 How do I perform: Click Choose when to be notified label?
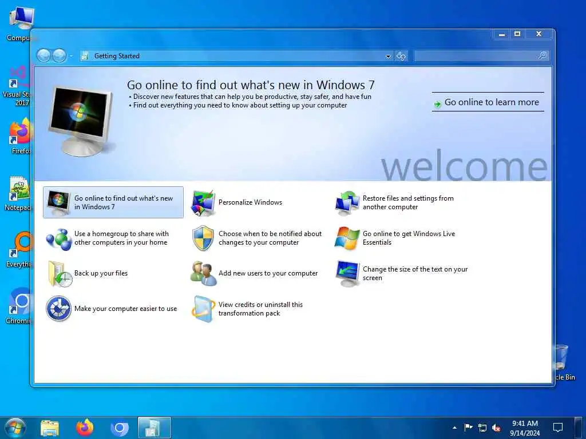(270, 238)
